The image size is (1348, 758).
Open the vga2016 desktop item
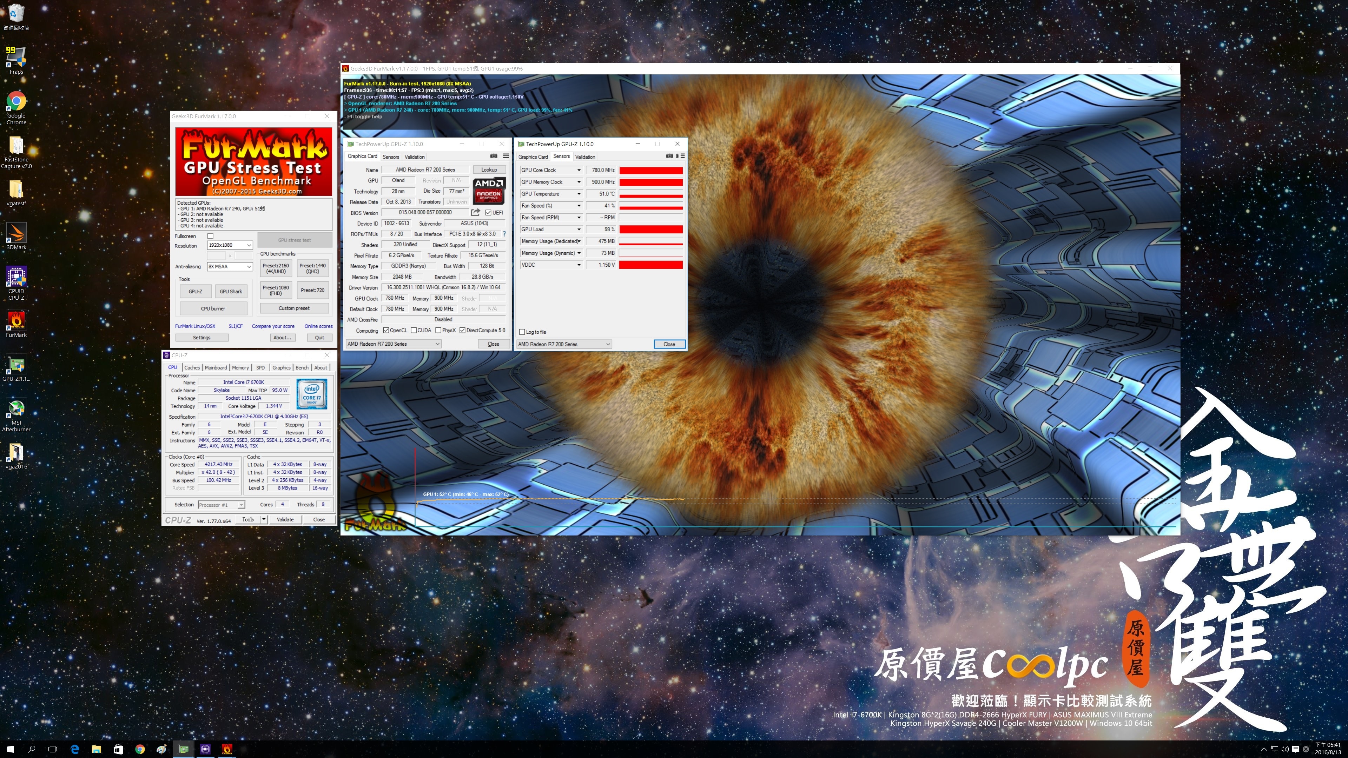pyautogui.click(x=16, y=456)
